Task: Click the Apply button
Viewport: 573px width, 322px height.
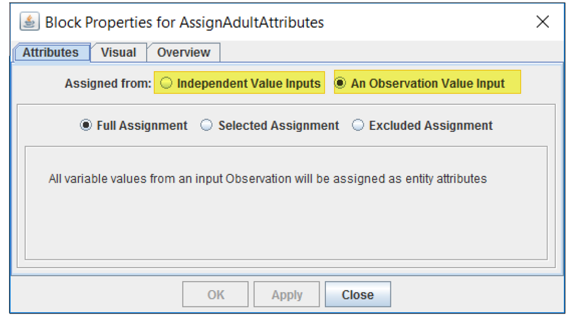Action: pyautogui.click(x=287, y=295)
